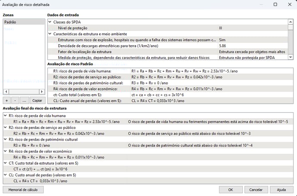Collapse R3: risco de perdas de patrimônio cultural
297x196 pixels.
click(5, 139)
